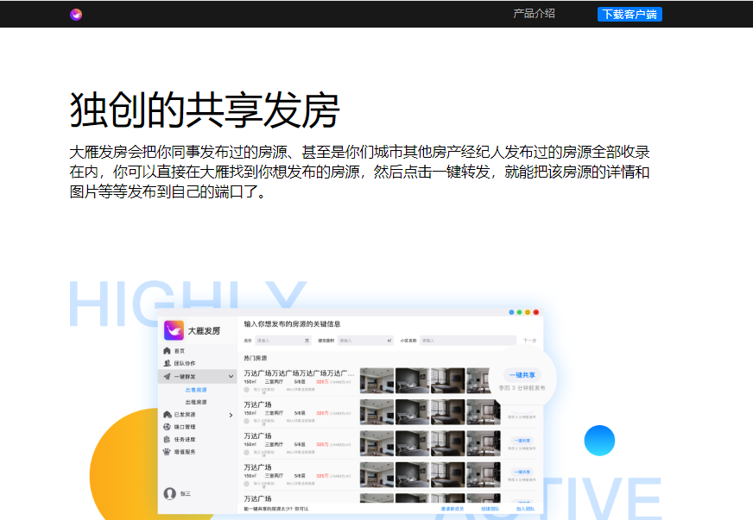
Task: Open 任务进度 from the sidebar
Action: click(x=167, y=439)
